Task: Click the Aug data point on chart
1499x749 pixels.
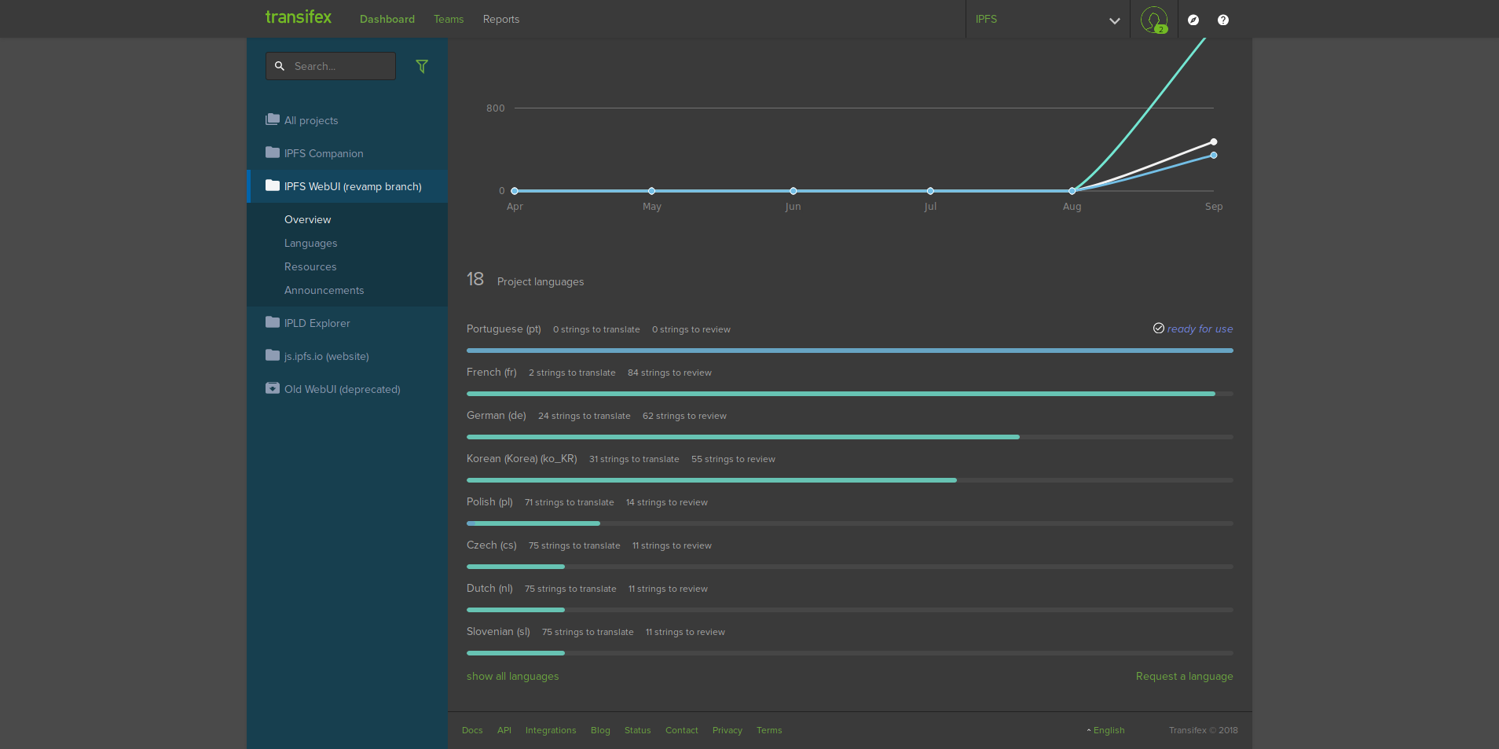Action: tap(1072, 191)
